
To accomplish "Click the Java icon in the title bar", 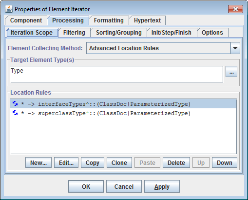I will [x=9, y=9].
